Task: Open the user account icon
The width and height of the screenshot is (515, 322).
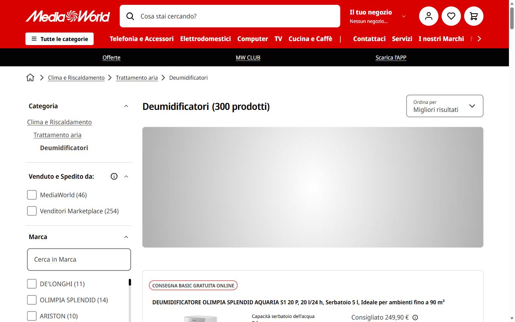Action: [428, 16]
